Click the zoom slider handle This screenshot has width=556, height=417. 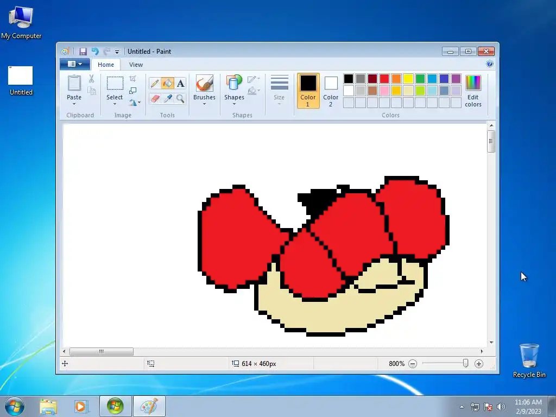click(x=465, y=363)
